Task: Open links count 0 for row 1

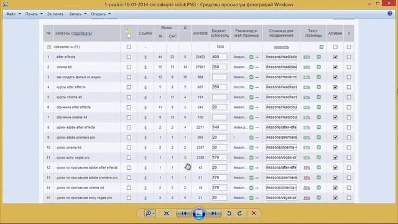Action: pos(146,57)
